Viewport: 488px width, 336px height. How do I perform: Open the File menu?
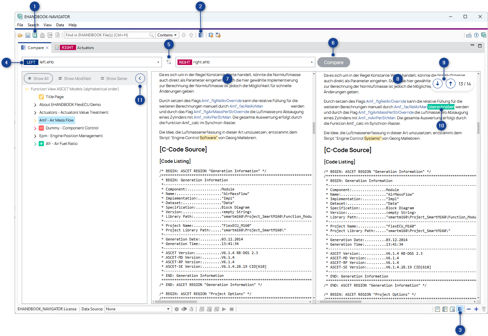pos(20,25)
